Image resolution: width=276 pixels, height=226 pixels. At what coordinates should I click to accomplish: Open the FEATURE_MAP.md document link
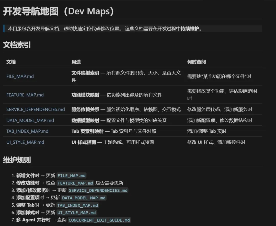pyautogui.click(x=25, y=95)
